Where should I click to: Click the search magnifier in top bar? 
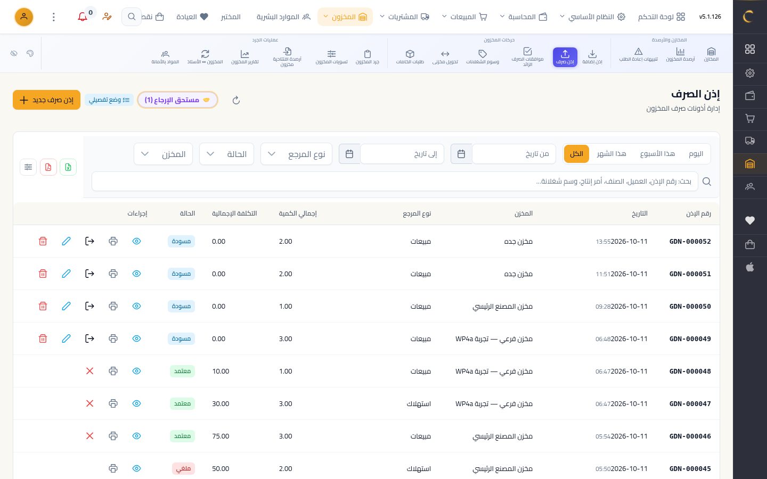[x=131, y=17]
